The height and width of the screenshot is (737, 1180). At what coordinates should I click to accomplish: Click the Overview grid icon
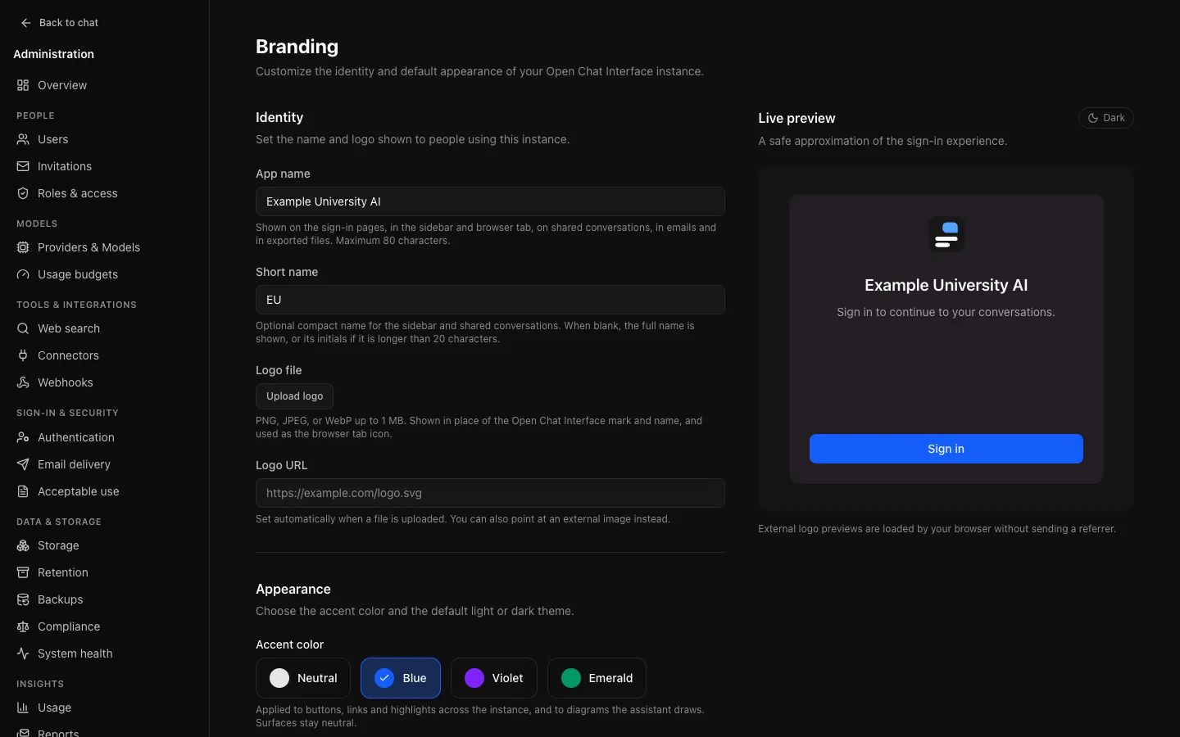tap(23, 85)
